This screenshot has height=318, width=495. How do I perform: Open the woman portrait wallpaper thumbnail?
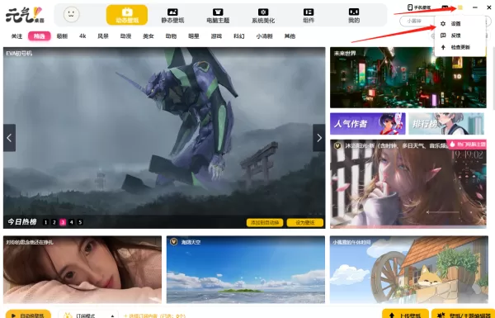[82, 269]
